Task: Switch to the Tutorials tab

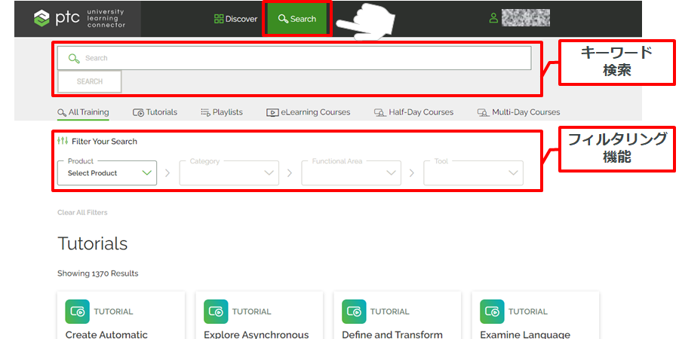Action: 155,112
